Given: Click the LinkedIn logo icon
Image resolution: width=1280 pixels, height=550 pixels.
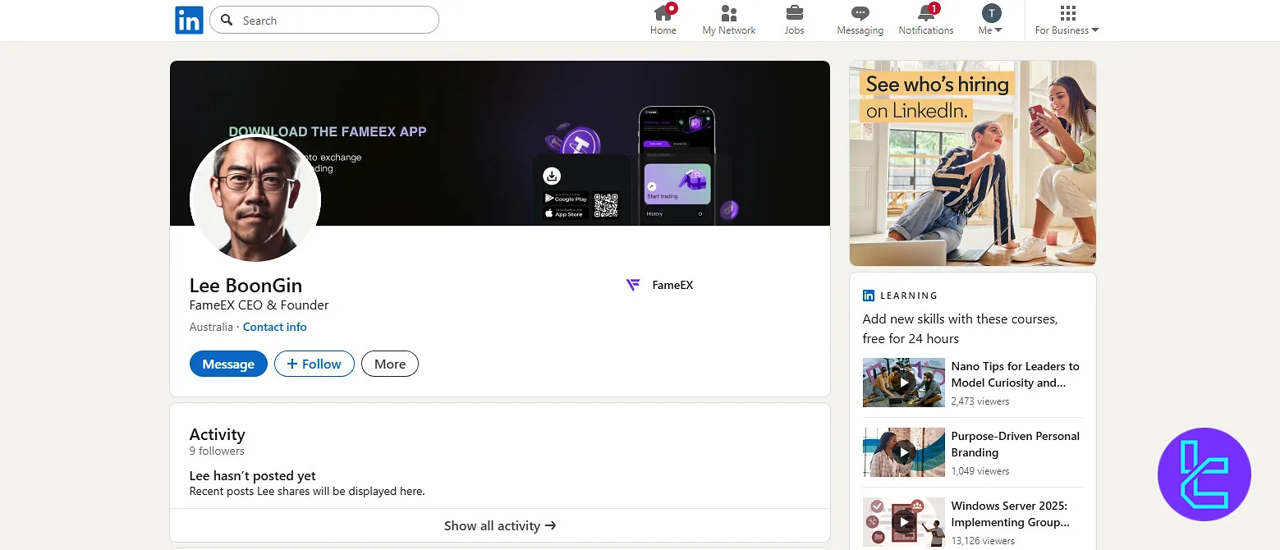Looking at the screenshot, I should (189, 20).
